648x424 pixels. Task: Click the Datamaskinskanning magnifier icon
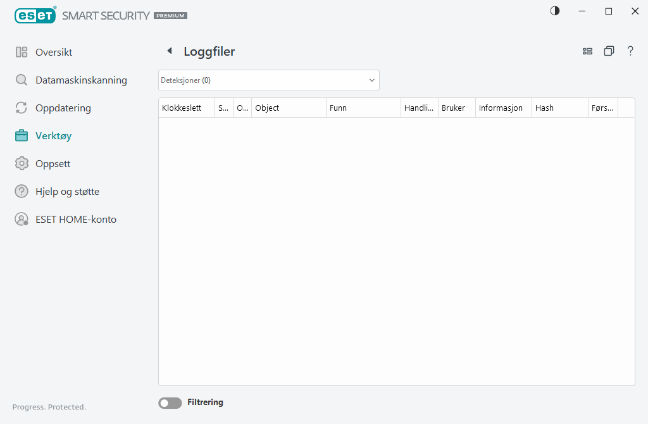[22, 80]
